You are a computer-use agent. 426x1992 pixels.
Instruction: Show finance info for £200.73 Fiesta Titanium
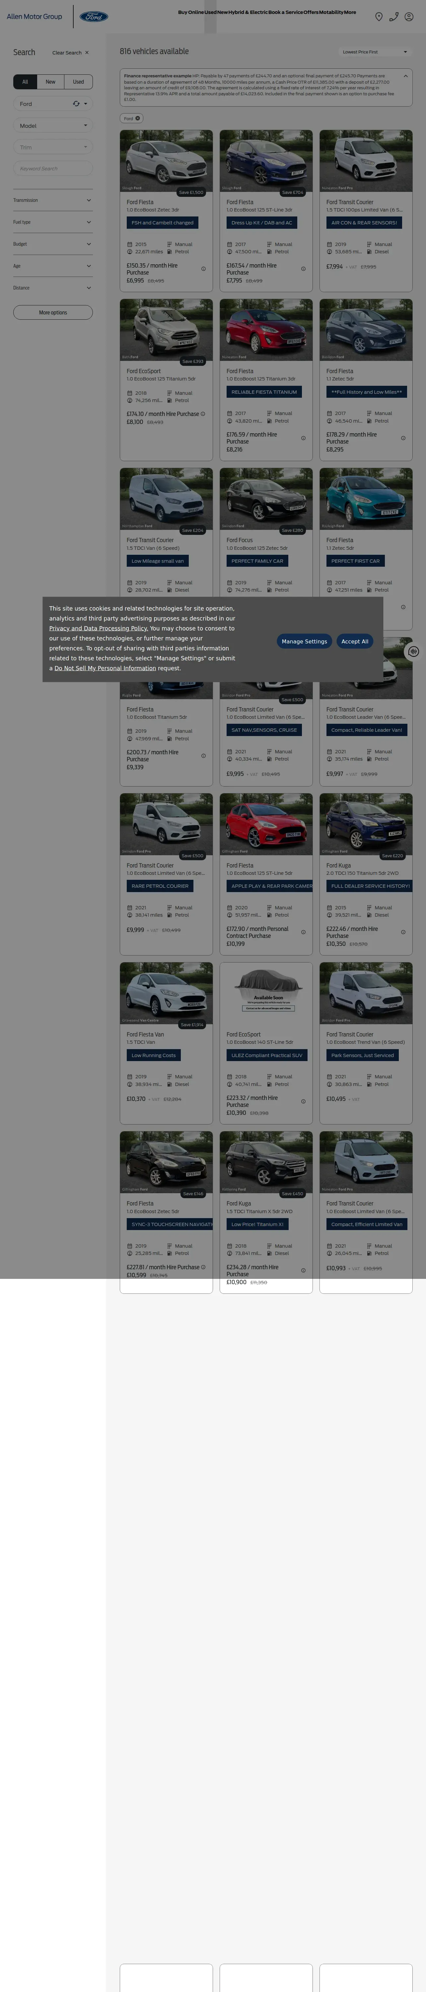(x=203, y=756)
